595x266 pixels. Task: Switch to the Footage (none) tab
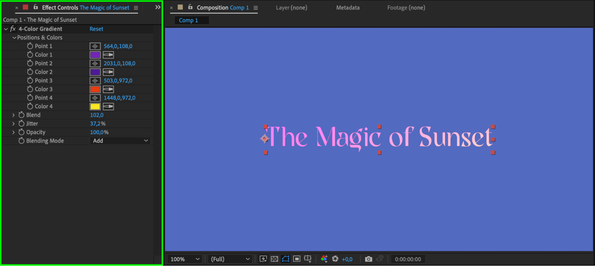click(x=406, y=8)
